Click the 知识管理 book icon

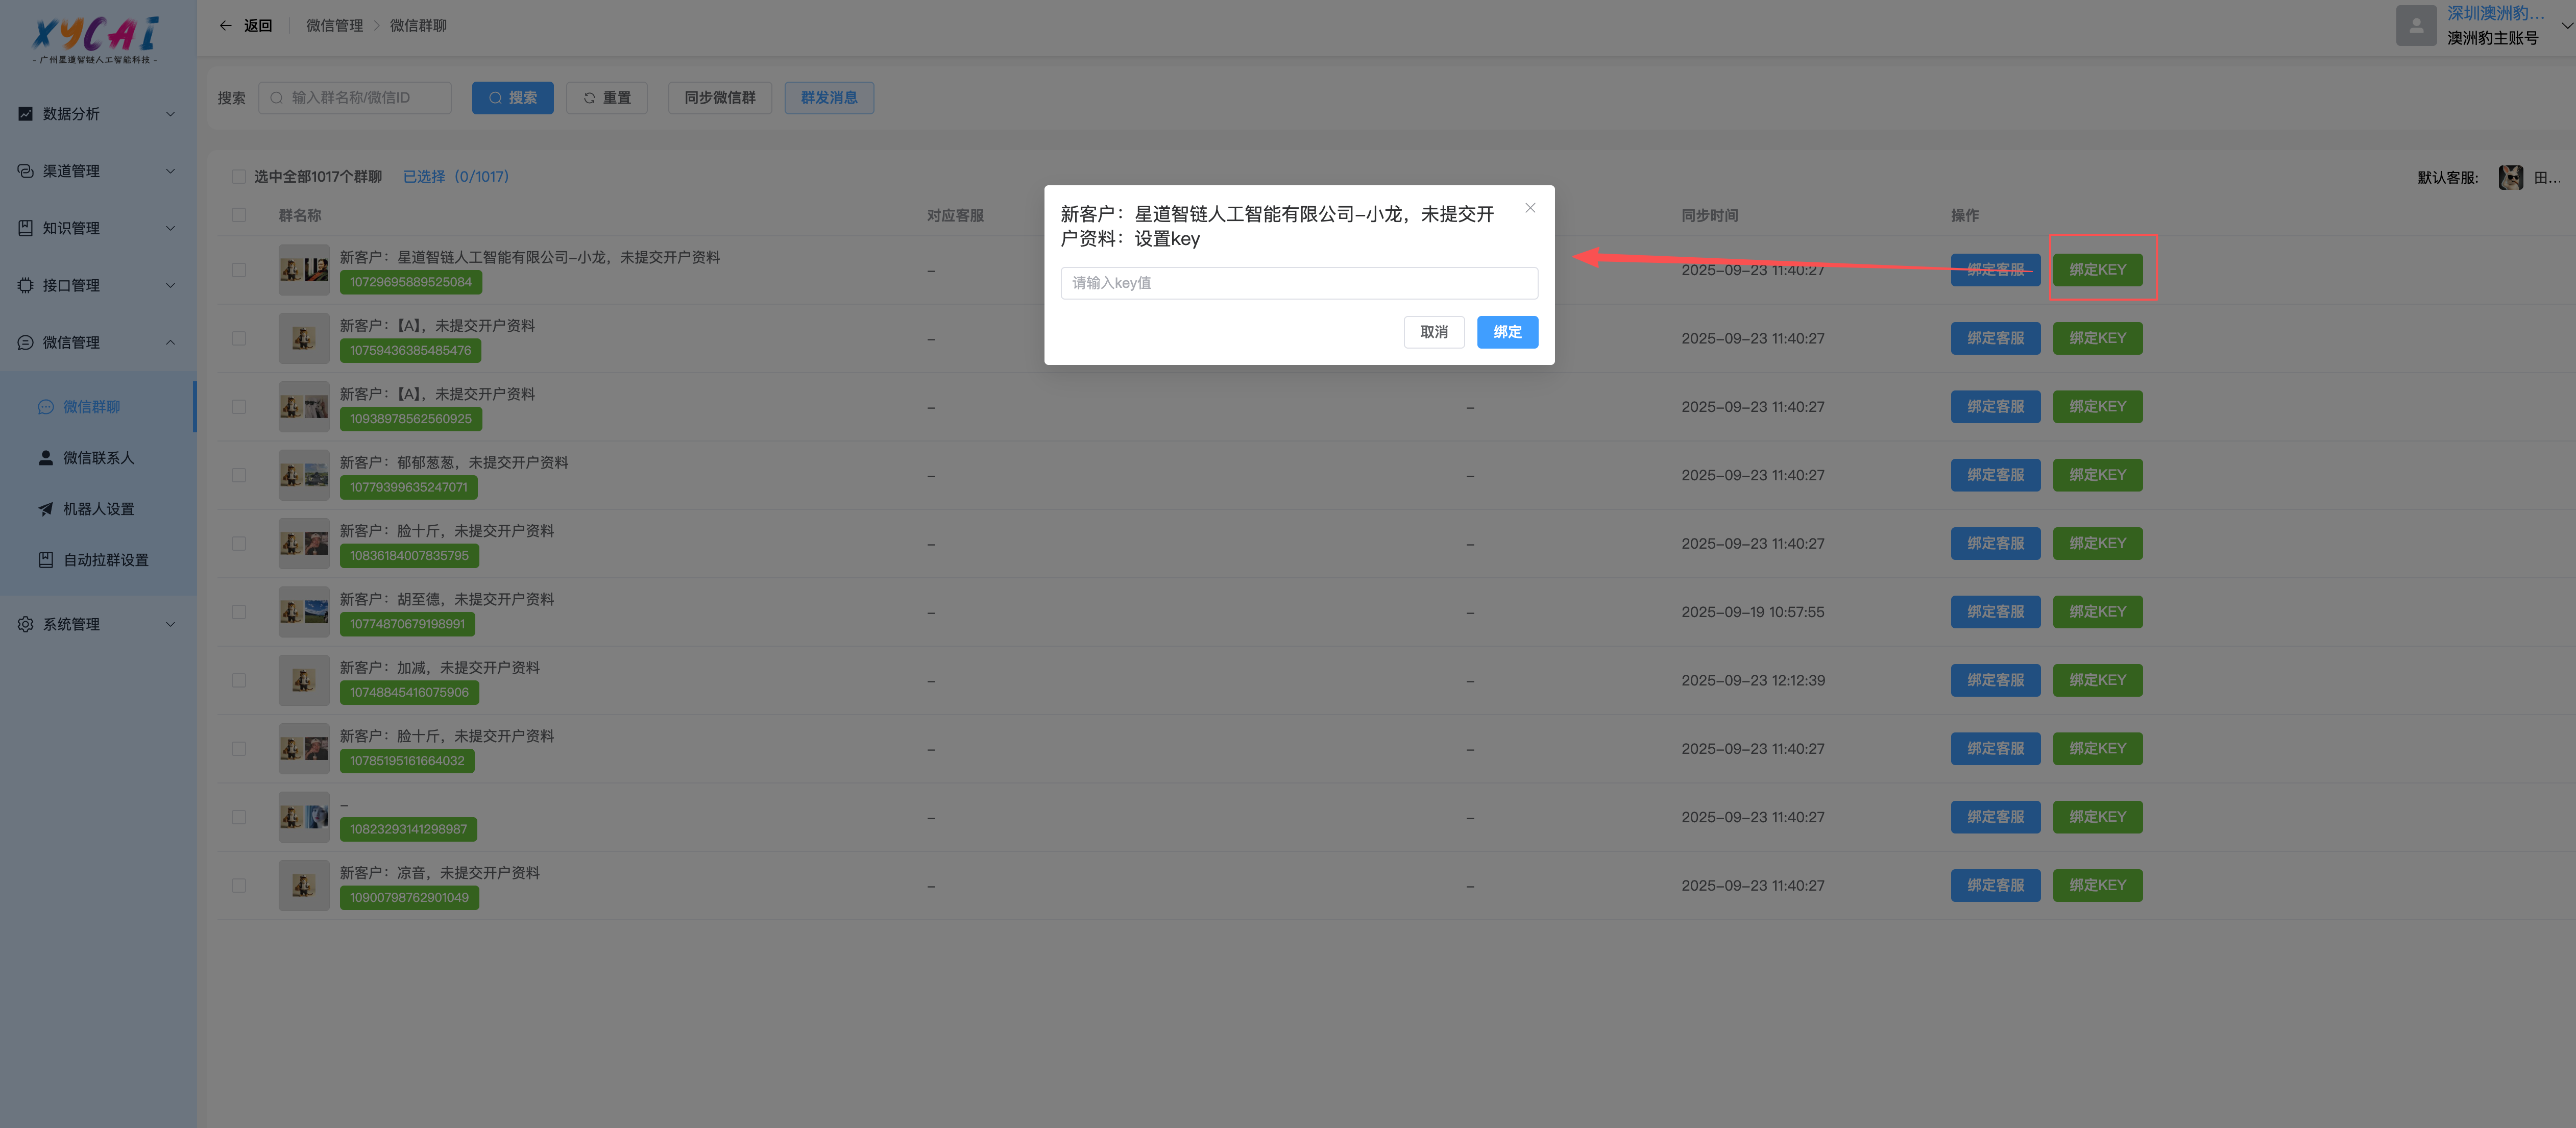[x=26, y=228]
